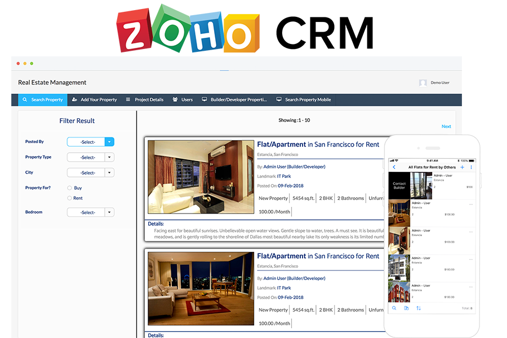Click 2 Bathrooms in second listing

[x=350, y=310]
